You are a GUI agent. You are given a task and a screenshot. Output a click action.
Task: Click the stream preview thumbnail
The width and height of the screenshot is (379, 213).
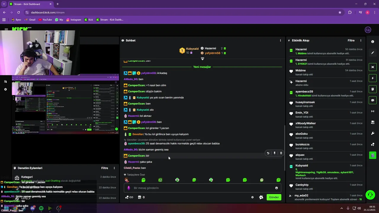pos(65,105)
